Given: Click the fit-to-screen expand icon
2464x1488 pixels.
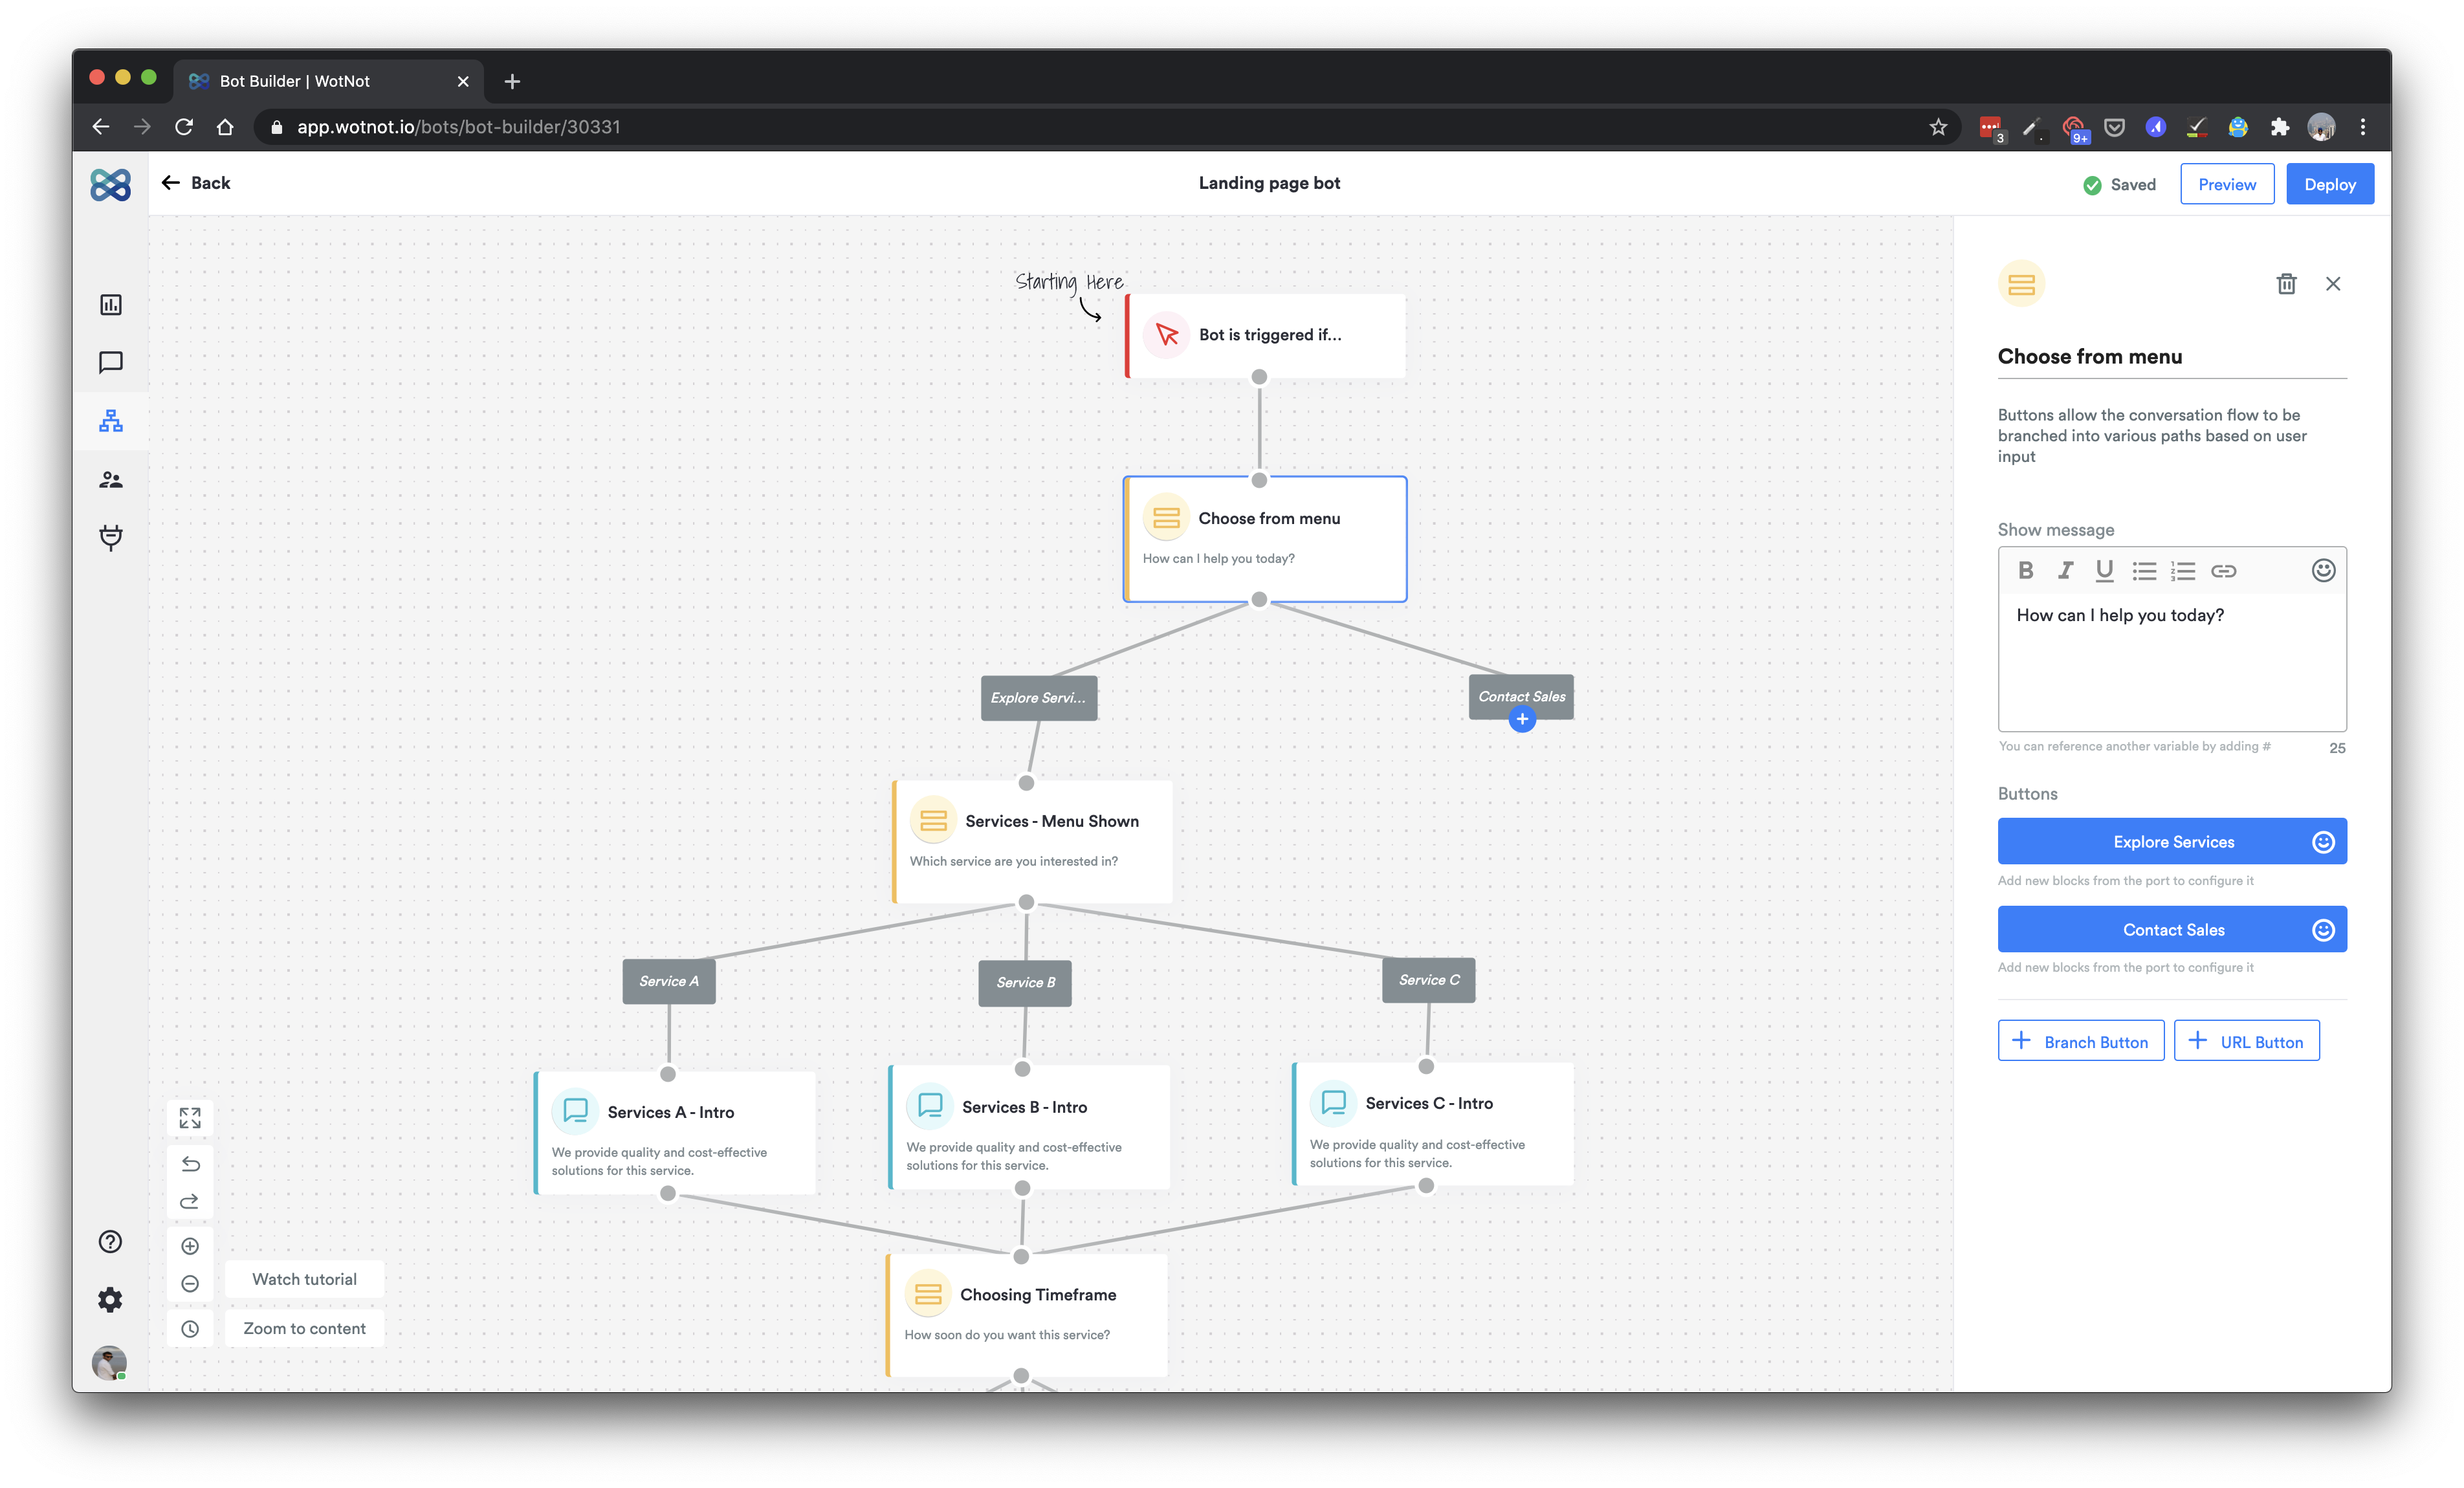Looking at the screenshot, I should 190,1117.
